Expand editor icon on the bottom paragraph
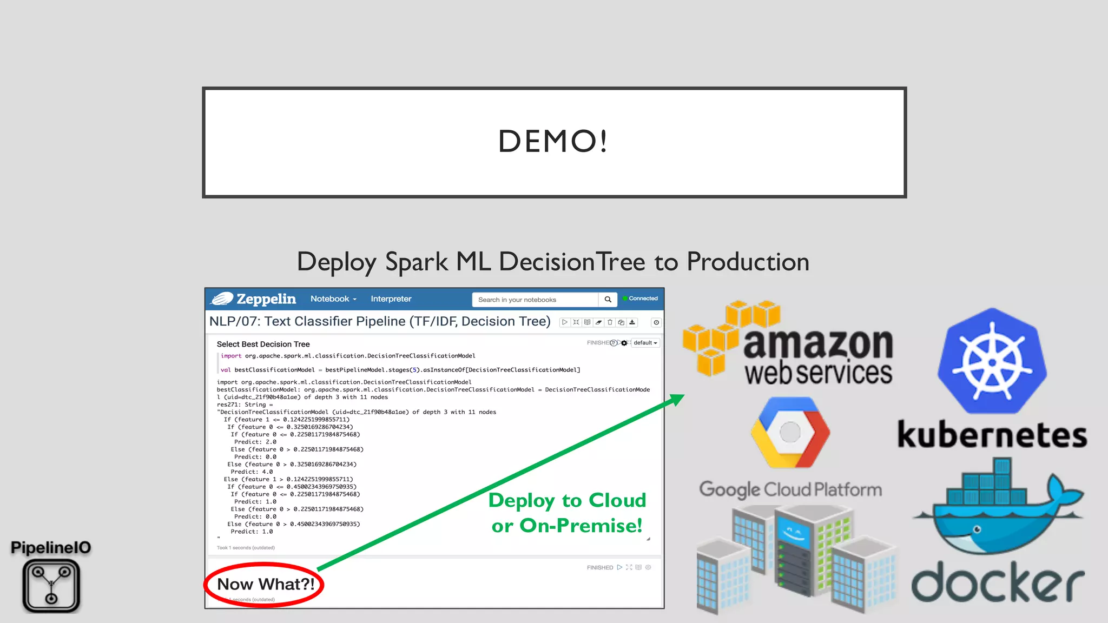 click(x=629, y=567)
